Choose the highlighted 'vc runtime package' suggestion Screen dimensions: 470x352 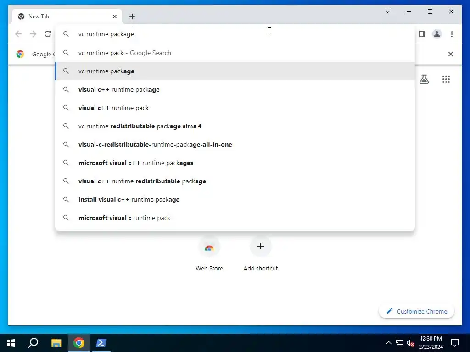235,71
